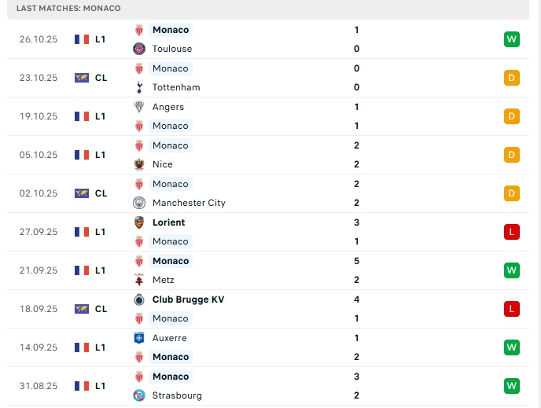Select the Strasbourg club crest
Viewport: 541px width, 408px height.
[x=139, y=395]
